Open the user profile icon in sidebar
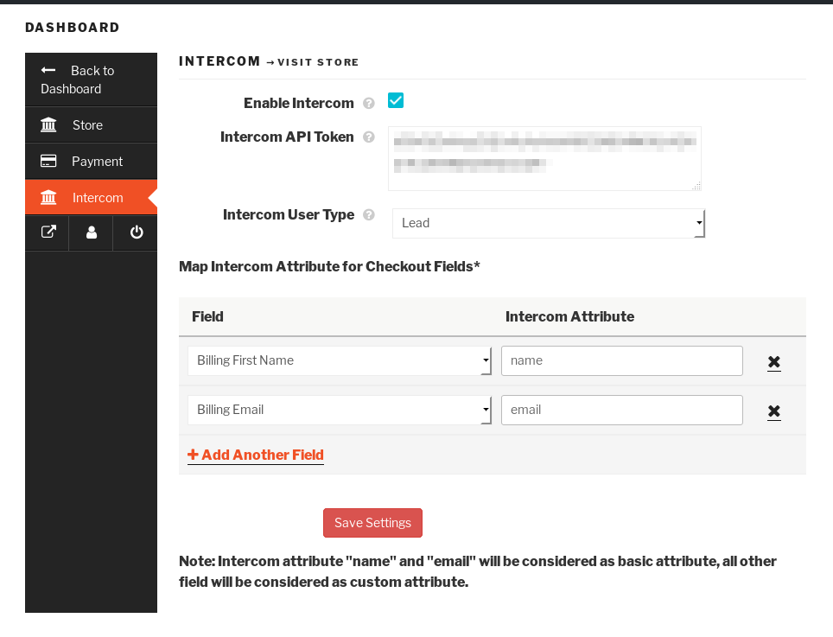 click(92, 233)
